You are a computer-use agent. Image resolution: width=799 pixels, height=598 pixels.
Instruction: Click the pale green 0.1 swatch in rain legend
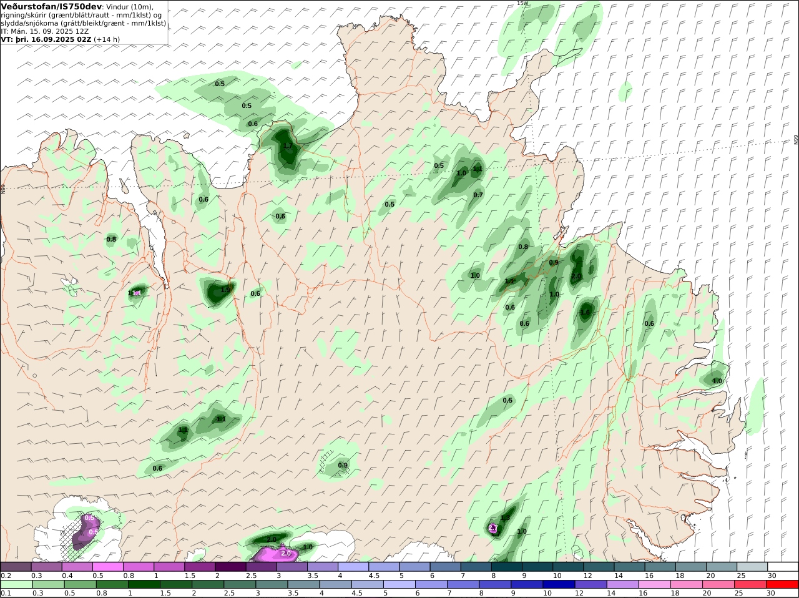point(16,584)
